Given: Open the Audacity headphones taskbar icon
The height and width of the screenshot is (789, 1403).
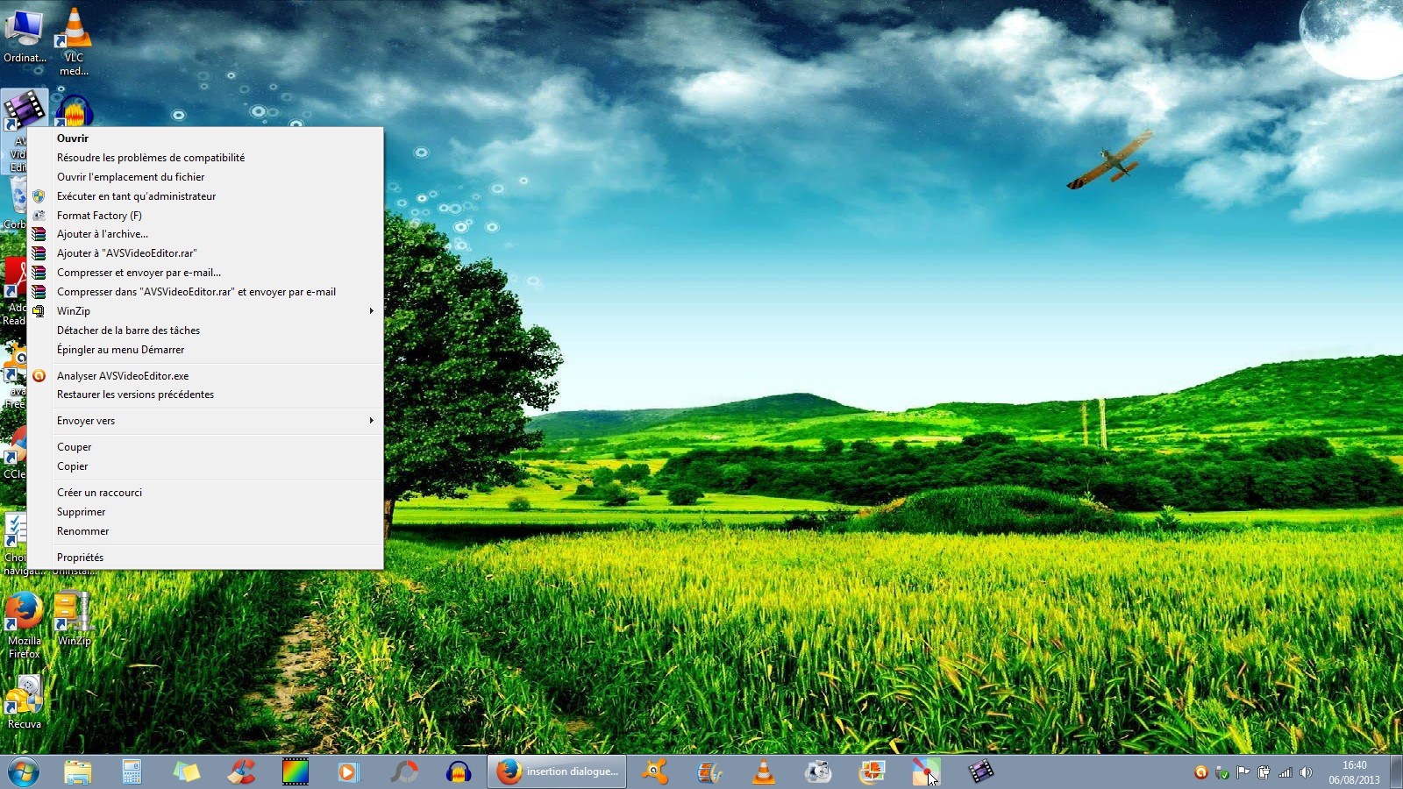Looking at the screenshot, I should 458,772.
